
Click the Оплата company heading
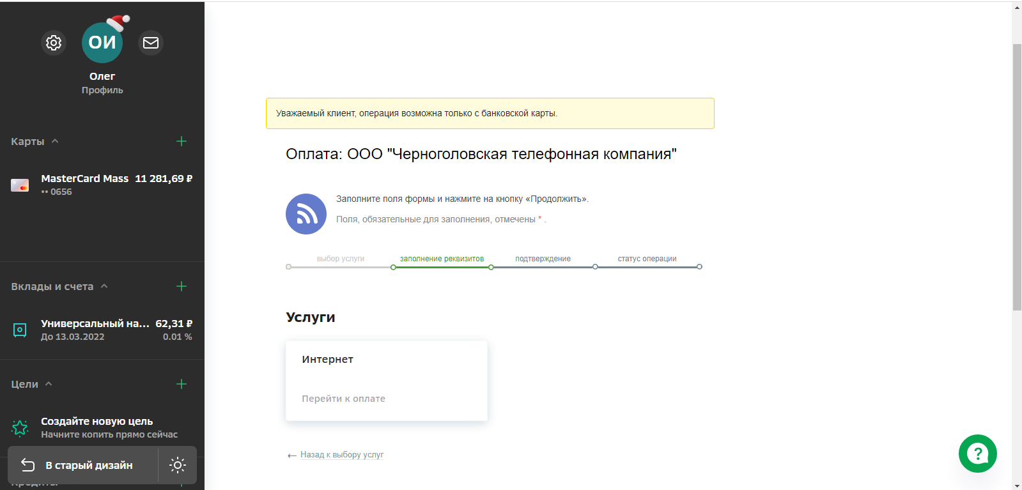(x=481, y=154)
